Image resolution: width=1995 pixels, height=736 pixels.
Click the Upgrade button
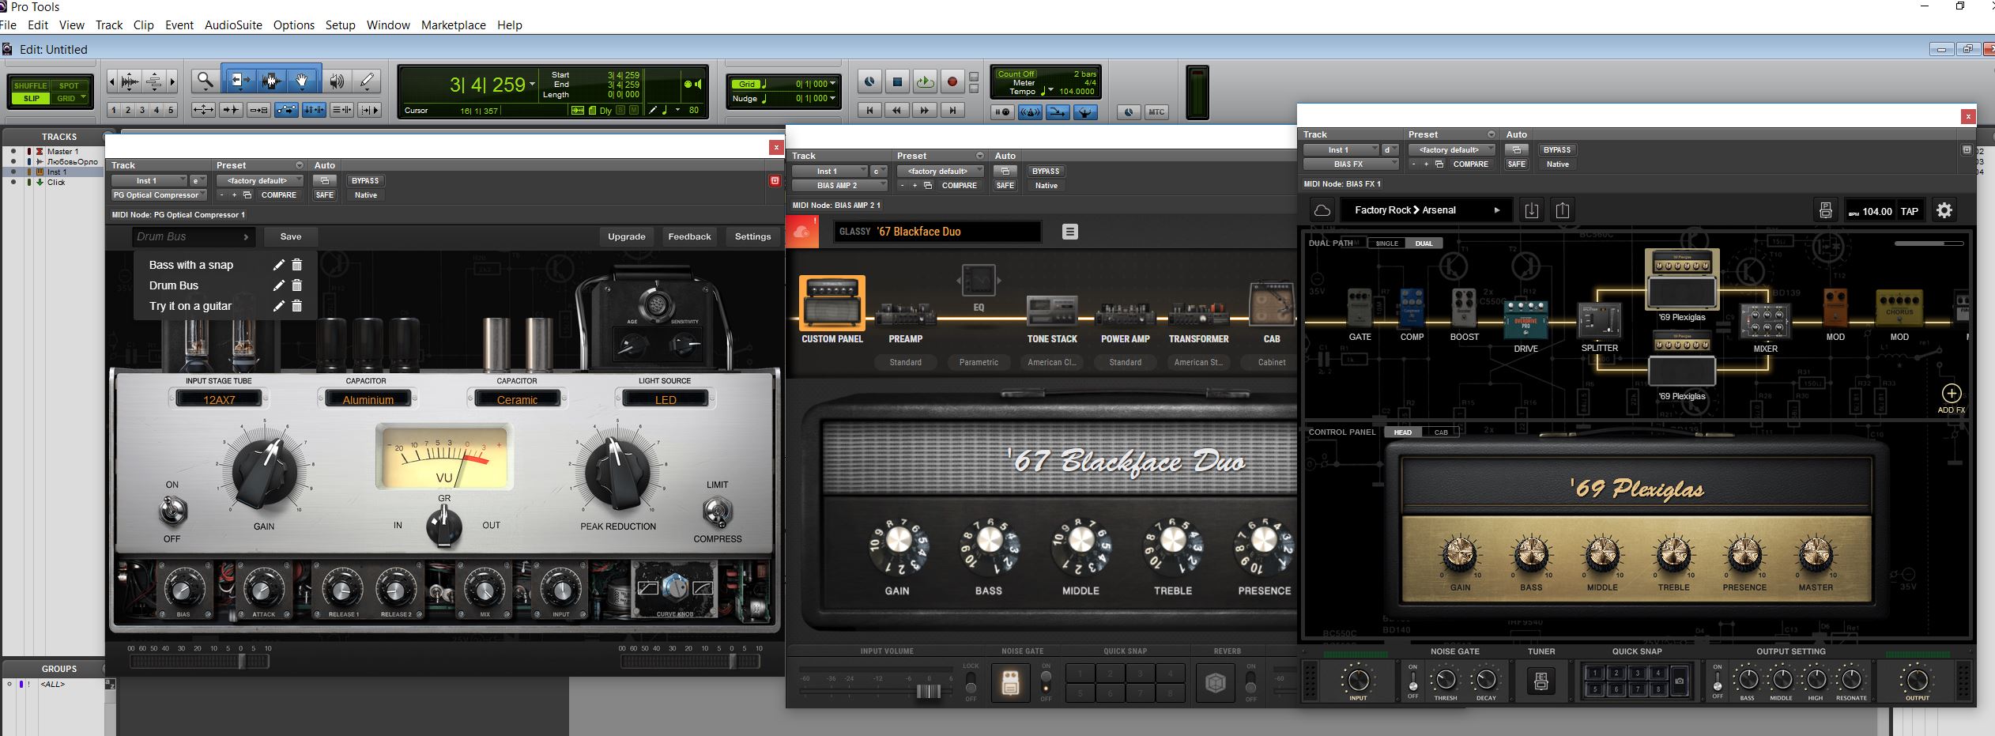(x=627, y=236)
